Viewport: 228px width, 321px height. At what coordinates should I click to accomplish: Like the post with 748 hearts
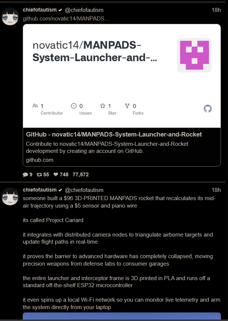click(x=56, y=174)
